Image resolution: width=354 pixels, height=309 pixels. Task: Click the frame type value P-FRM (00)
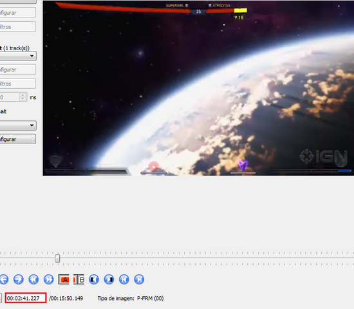pos(151,299)
